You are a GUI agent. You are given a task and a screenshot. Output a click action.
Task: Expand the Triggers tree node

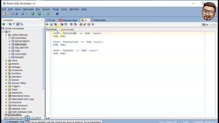click(x=6, y=86)
